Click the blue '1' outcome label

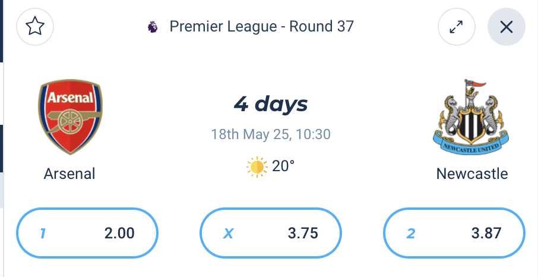coord(43,234)
